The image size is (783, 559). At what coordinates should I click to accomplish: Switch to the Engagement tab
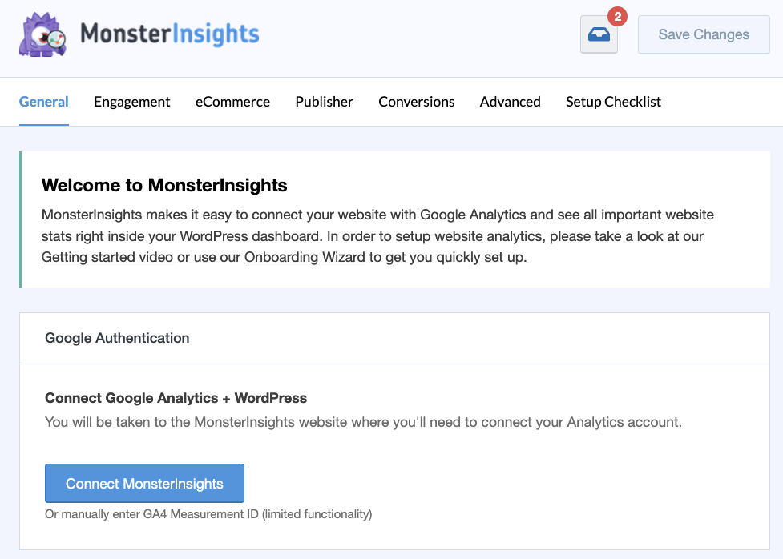tap(131, 102)
